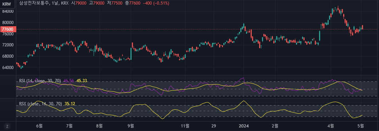The height and width of the screenshot is (131, 379).
Task: Click the 72000 price axis label
Action: (x=8, y=45)
